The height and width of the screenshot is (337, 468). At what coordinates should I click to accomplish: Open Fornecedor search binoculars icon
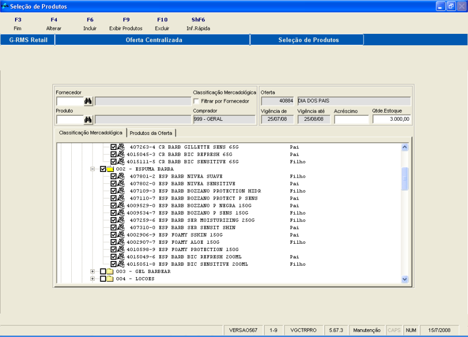88,101
